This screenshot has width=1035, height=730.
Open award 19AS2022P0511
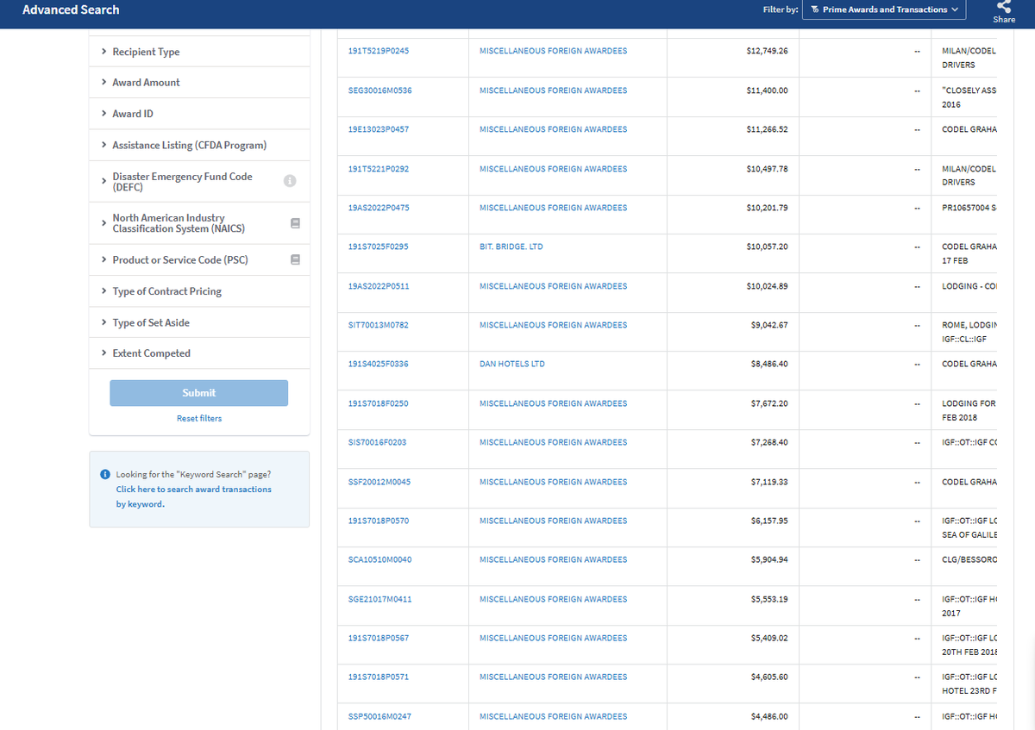(x=379, y=286)
